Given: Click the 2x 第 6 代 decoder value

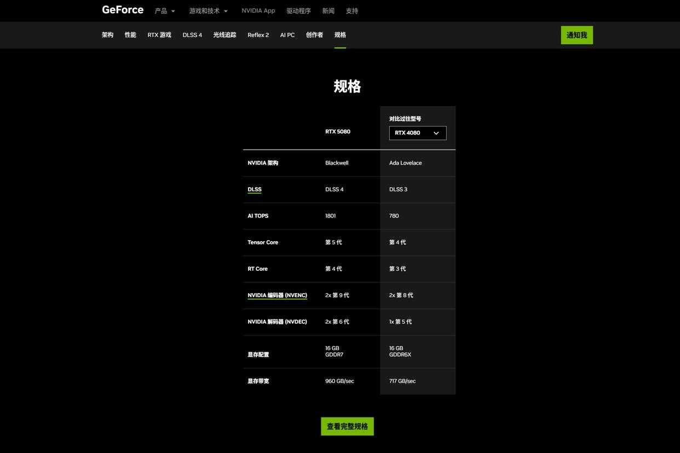Looking at the screenshot, I should 337,322.
